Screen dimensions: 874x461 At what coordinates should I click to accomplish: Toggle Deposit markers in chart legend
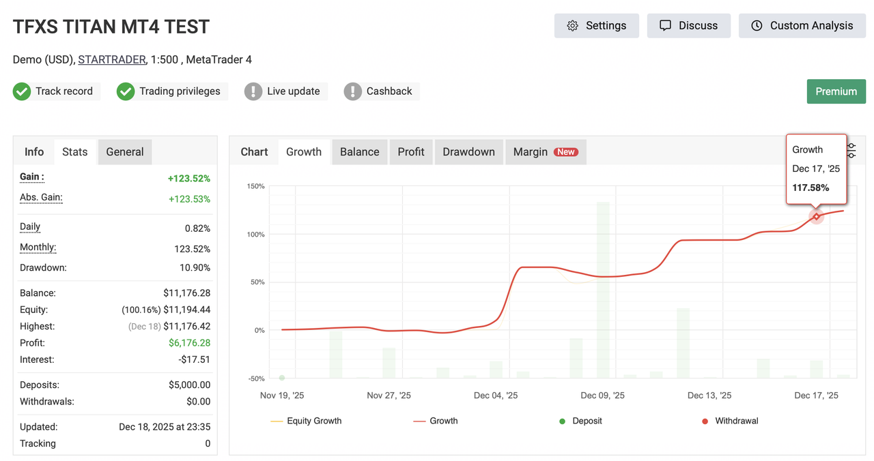click(x=580, y=421)
